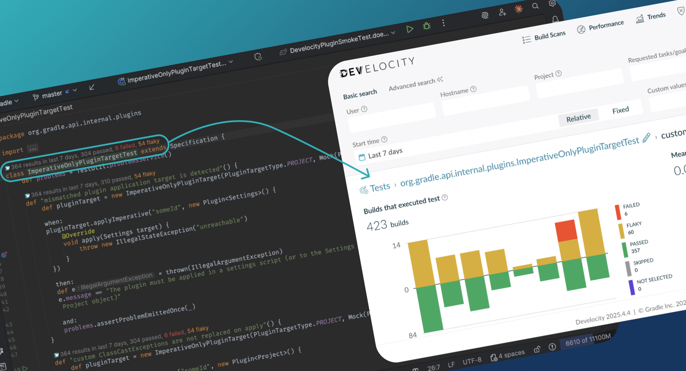Screen dimensions: 686x371
Task: Open IDE notifications bell
Action: coord(555,19)
